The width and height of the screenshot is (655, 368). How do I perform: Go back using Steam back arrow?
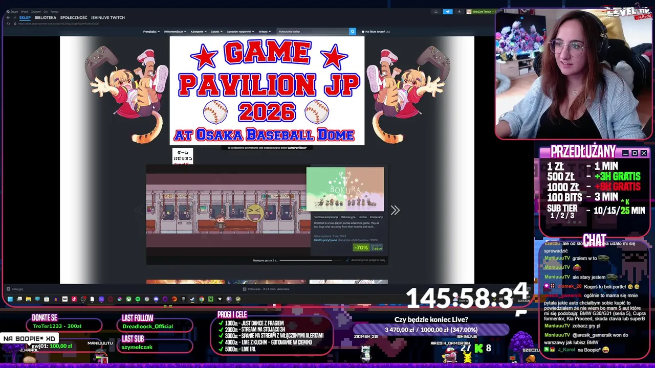click(x=8, y=17)
